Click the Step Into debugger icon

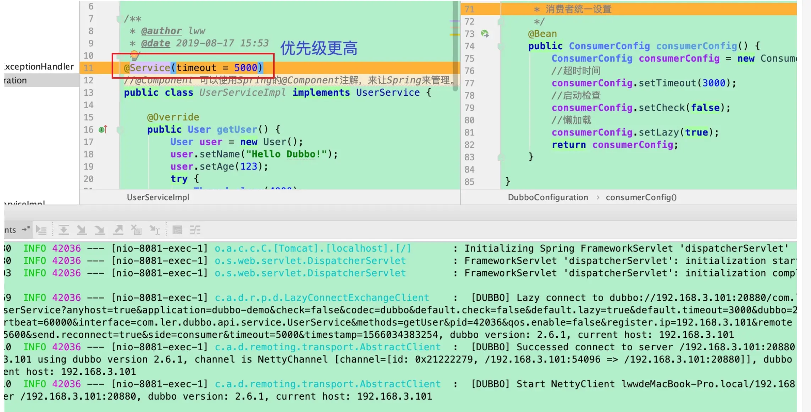click(x=82, y=230)
